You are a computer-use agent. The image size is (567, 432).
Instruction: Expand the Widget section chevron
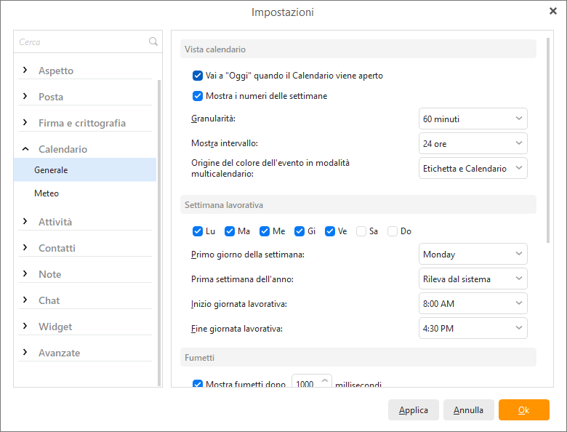coord(25,326)
